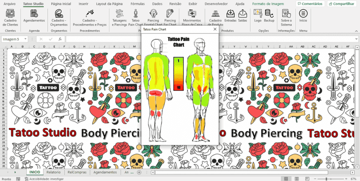Image resolution: width=360 pixels, height=181 pixels.
Task: Open Cadastro de Produto in ribbon
Action: pyautogui.click(x=216, y=18)
